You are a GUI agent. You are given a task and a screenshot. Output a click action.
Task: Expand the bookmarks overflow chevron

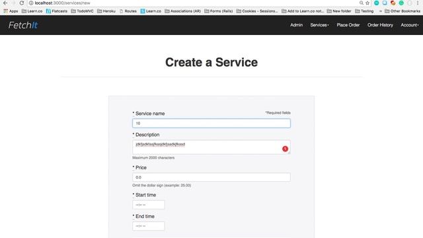point(381,11)
